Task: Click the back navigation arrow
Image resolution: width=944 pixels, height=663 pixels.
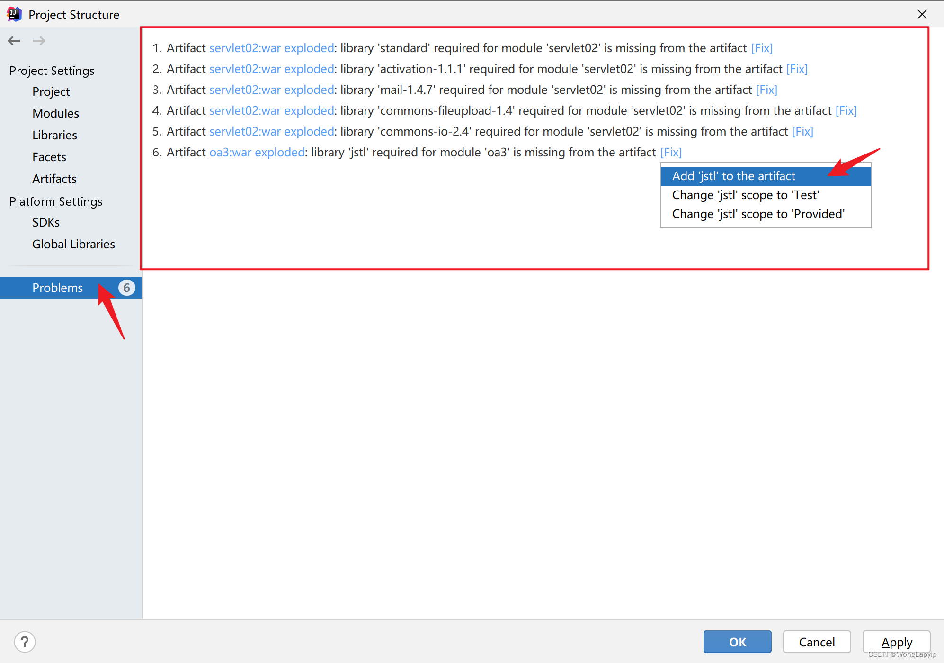Action: [14, 41]
